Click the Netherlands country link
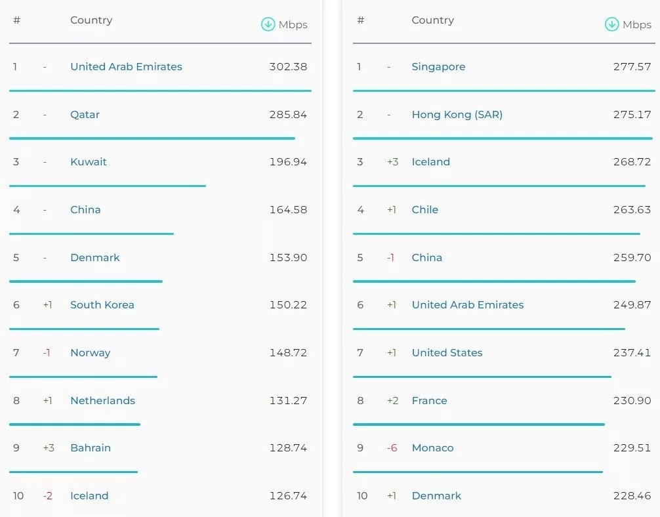Image resolution: width=660 pixels, height=517 pixels. [102, 401]
